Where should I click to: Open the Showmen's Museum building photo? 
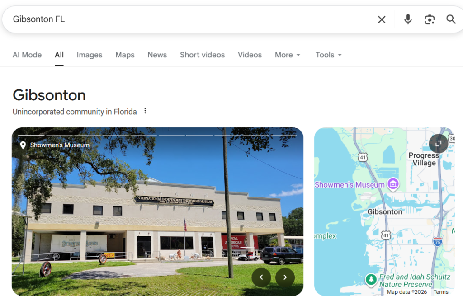pos(157,211)
